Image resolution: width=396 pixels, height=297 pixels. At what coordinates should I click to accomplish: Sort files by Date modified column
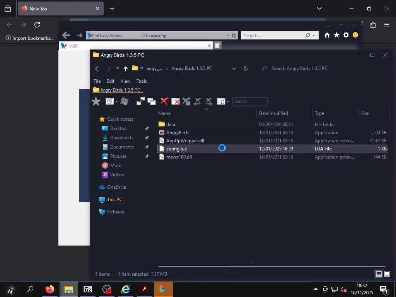click(273, 113)
